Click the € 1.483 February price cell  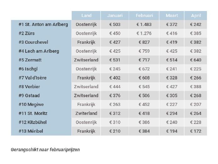144,24
